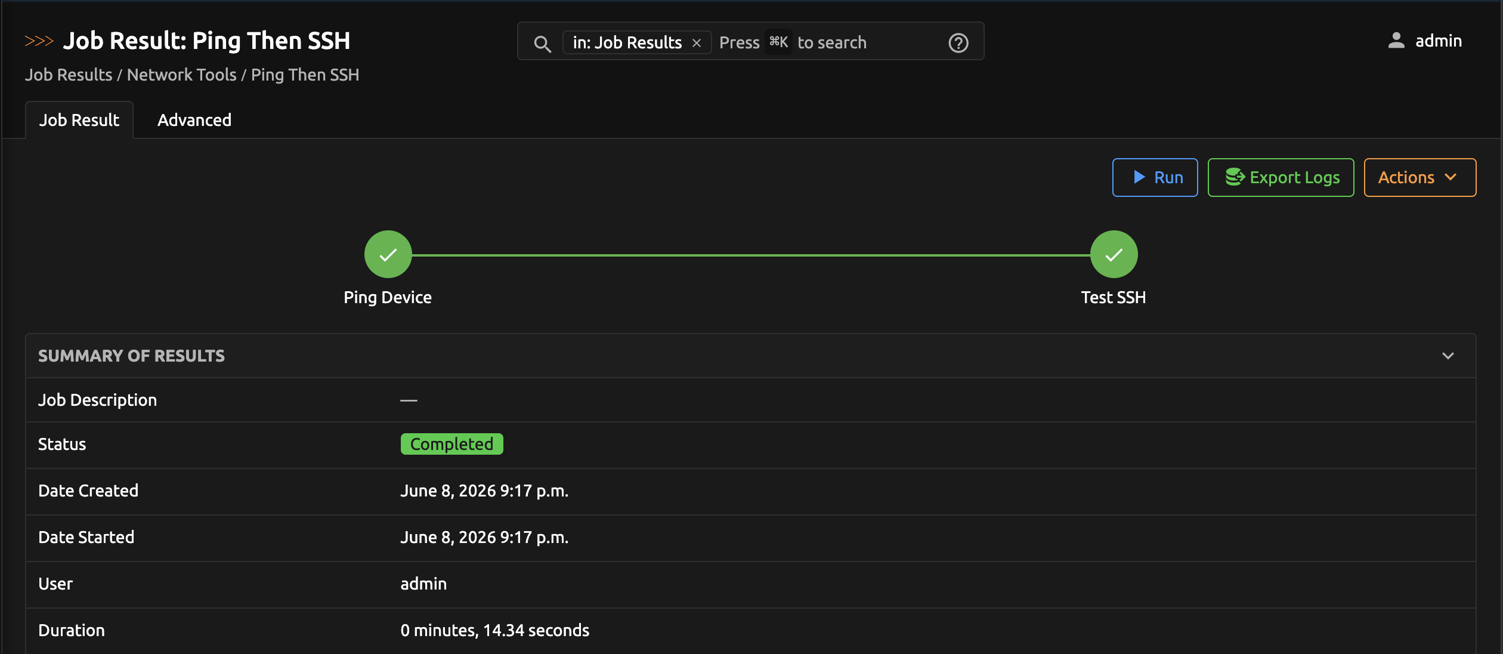1503x654 pixels.
Task: Open the admin user menu
Action: click(x=1424, y=41)
